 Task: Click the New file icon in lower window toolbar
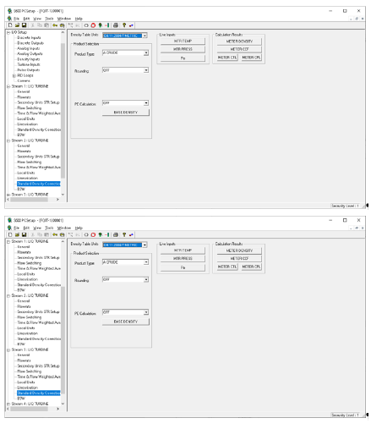coord(10,234)
